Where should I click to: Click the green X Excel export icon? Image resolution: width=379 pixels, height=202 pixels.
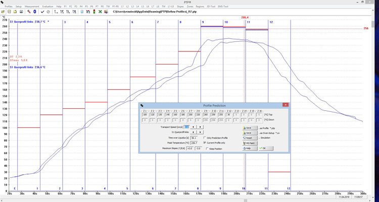point(100,11)
